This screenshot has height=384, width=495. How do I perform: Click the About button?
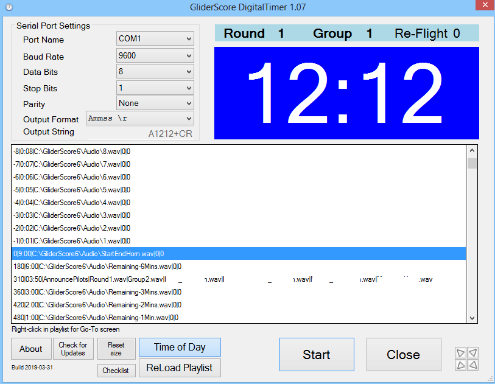(31, 349)
